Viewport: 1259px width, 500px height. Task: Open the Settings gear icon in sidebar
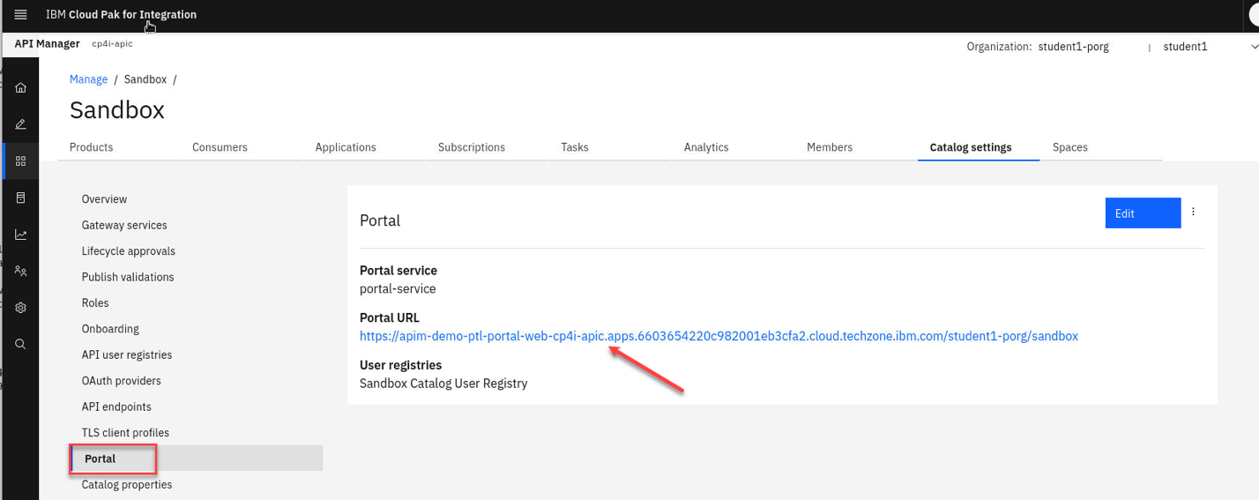click(21, 308)
